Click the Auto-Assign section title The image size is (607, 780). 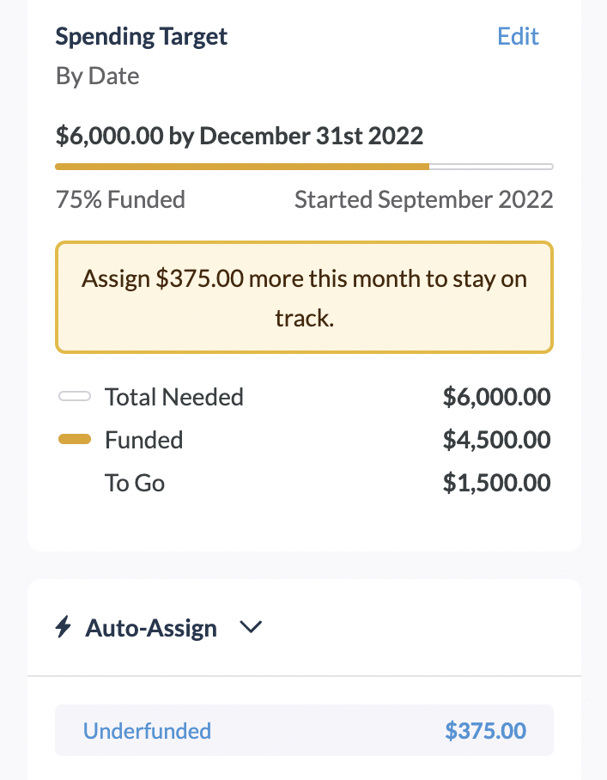(x=151, y=628)
